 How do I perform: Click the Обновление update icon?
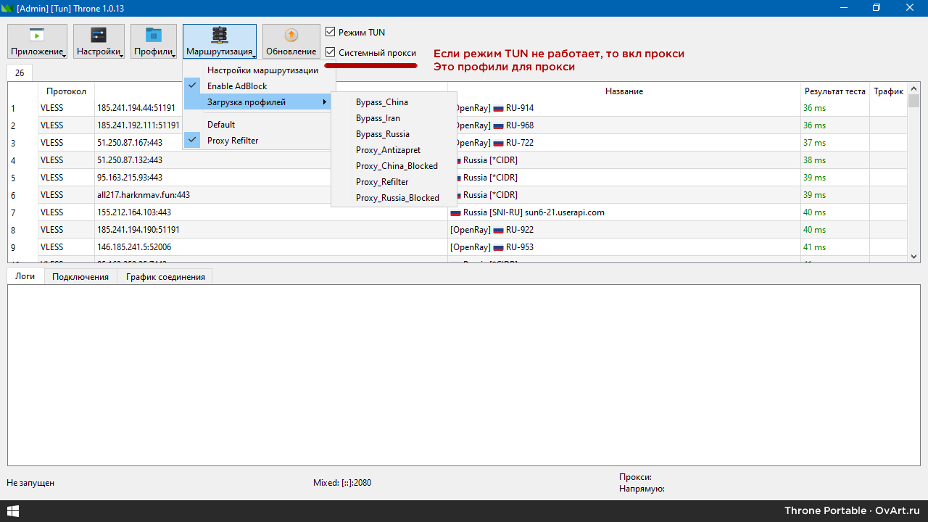click(291, 36)
